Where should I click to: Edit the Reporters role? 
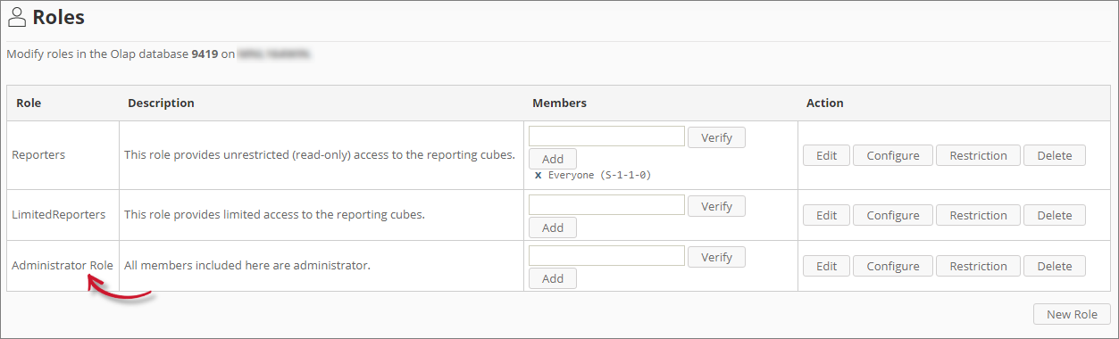[x=827, y=155]
